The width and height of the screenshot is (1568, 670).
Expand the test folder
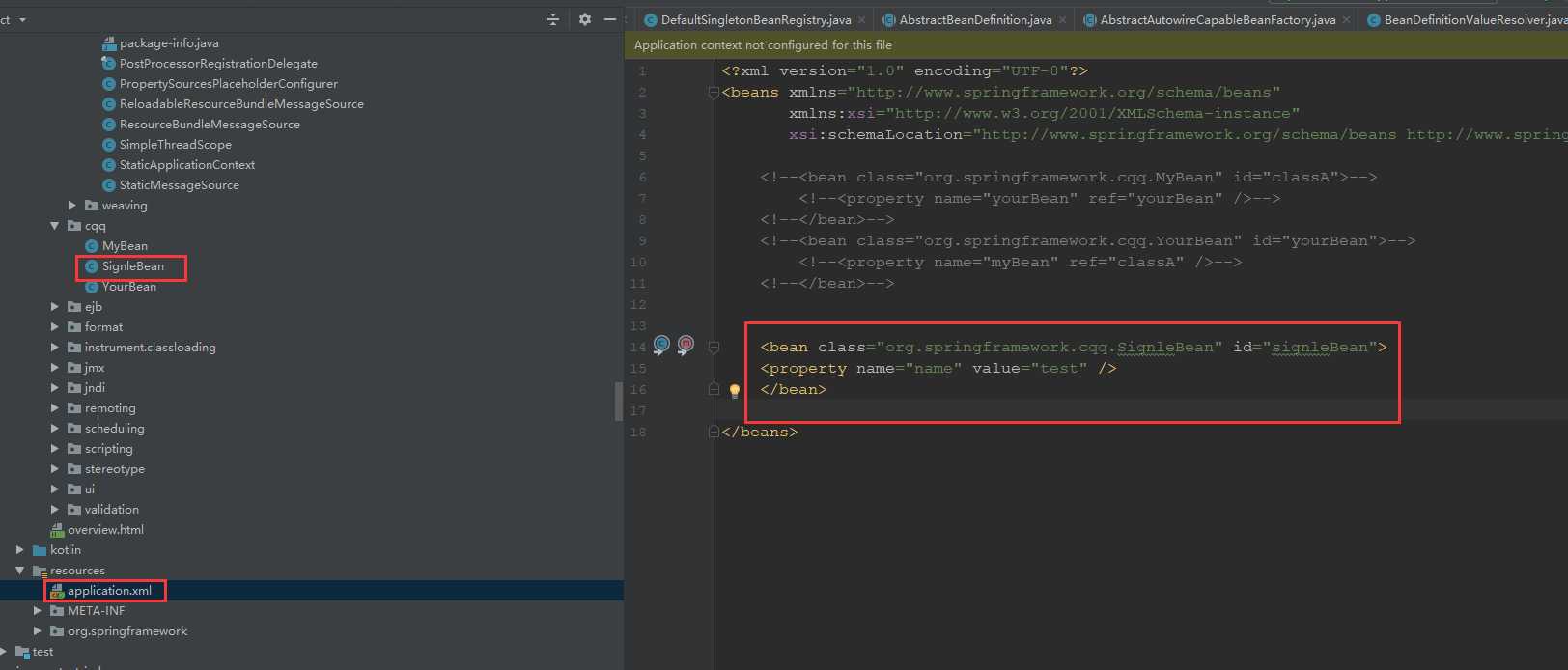tap(3, 652)
